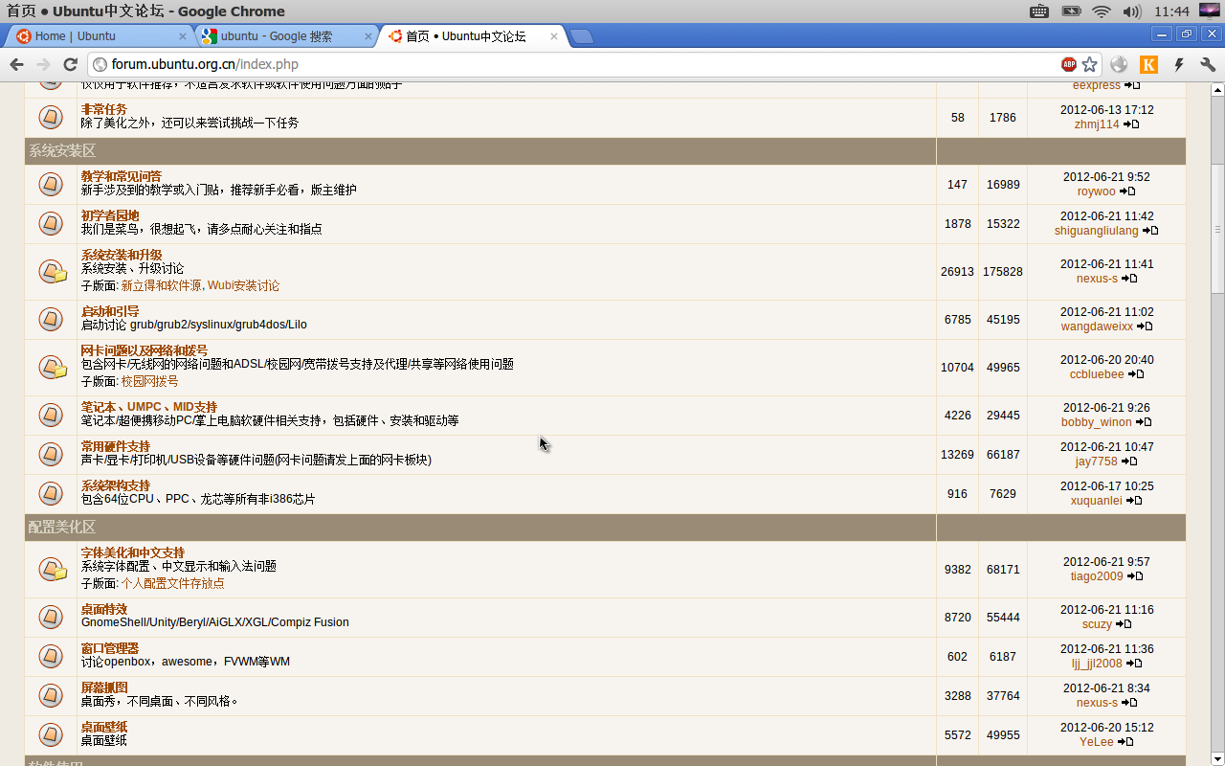Viewport: 1225px width, 766px height.
Task: Open the sound volume indicator
Action: (x=1132, y=11)
